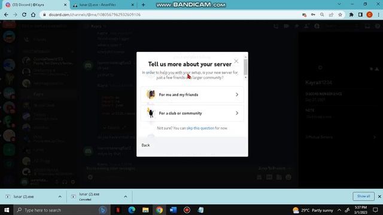
Task: Click the canceled lunar (2).exe download
Action: (89, 196)
